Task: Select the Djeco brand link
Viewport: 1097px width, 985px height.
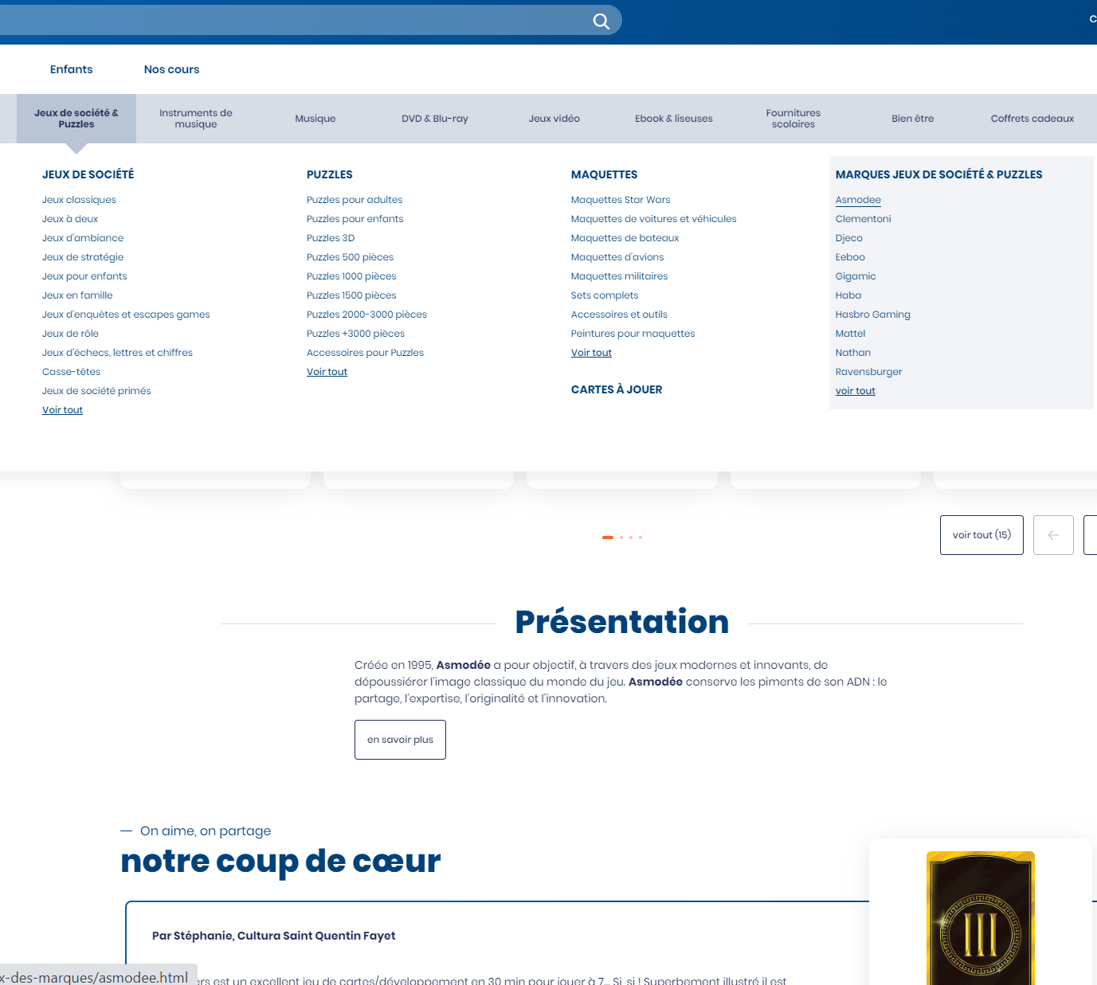Action: pyautogui.click(x=849, y=238)
